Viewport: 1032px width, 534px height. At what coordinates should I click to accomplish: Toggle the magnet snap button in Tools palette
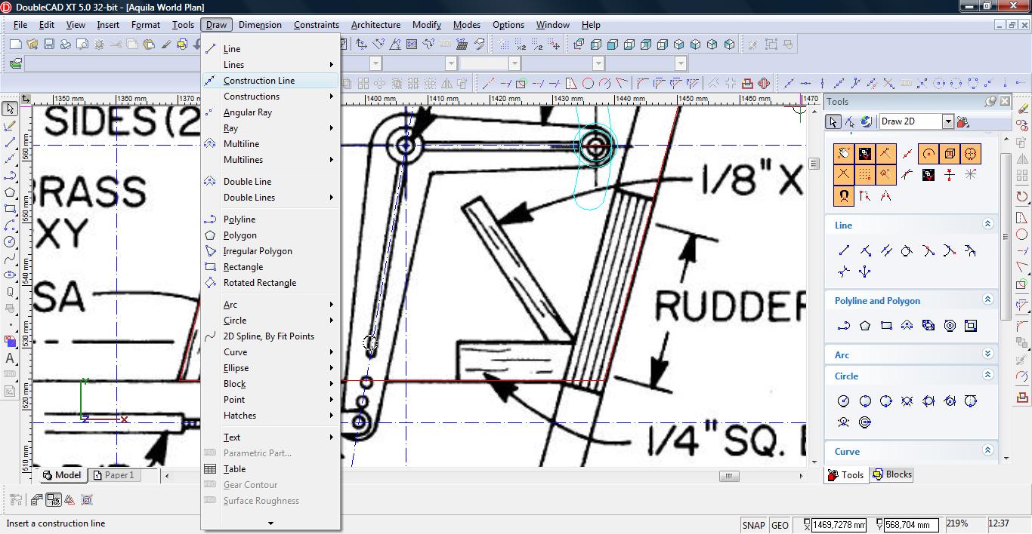click(x=844, y=196)
